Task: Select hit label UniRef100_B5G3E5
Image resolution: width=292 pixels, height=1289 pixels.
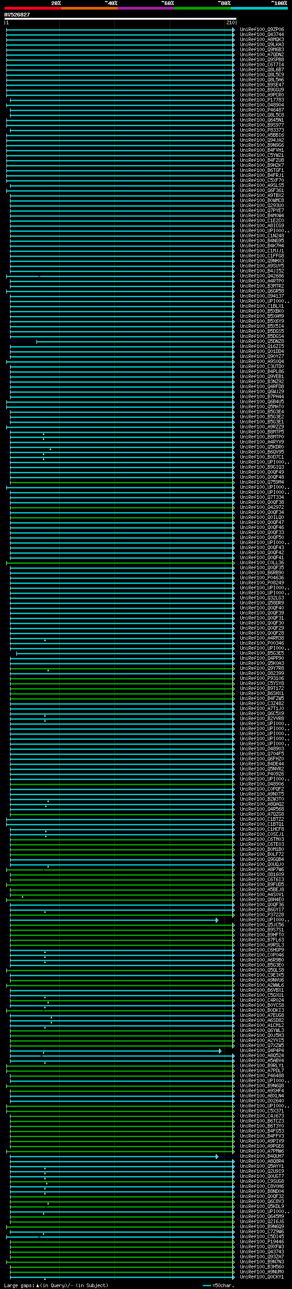Action: point(261,653)
